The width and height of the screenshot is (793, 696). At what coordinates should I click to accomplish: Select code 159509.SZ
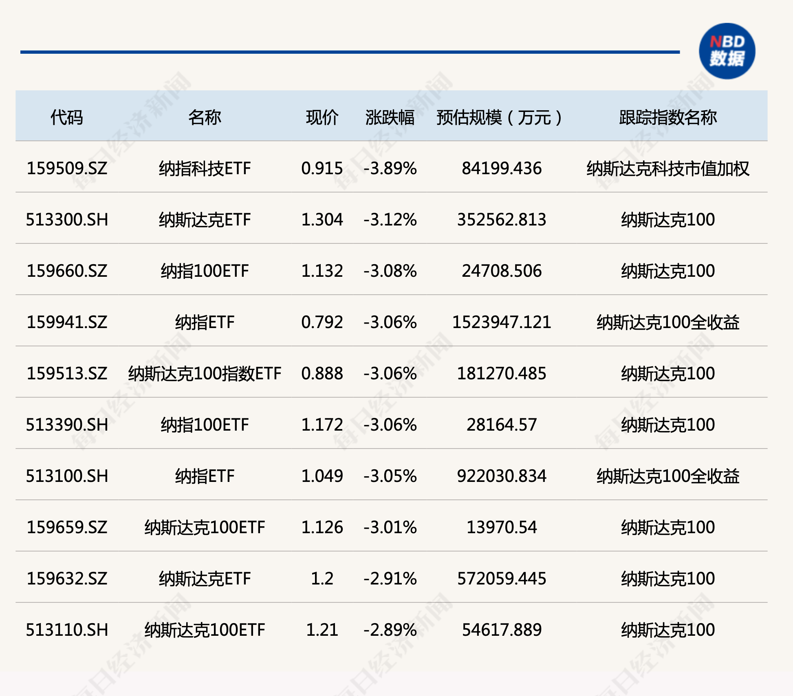coord(67,169)
